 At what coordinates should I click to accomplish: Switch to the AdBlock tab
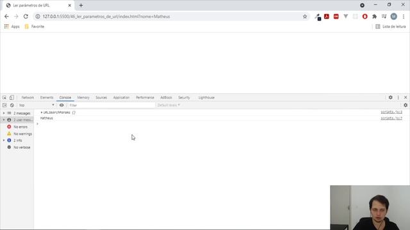point(166,98)
